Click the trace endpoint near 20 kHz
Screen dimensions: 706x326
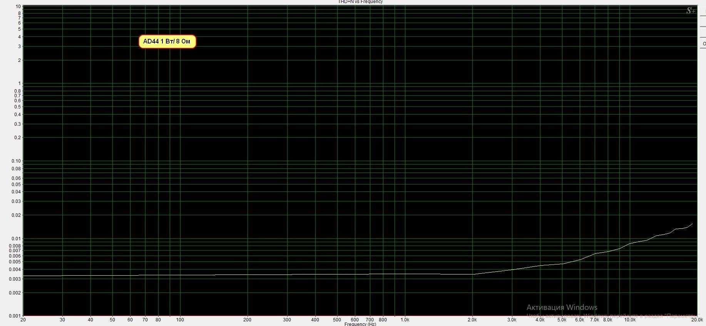click(x=692, y=224)
